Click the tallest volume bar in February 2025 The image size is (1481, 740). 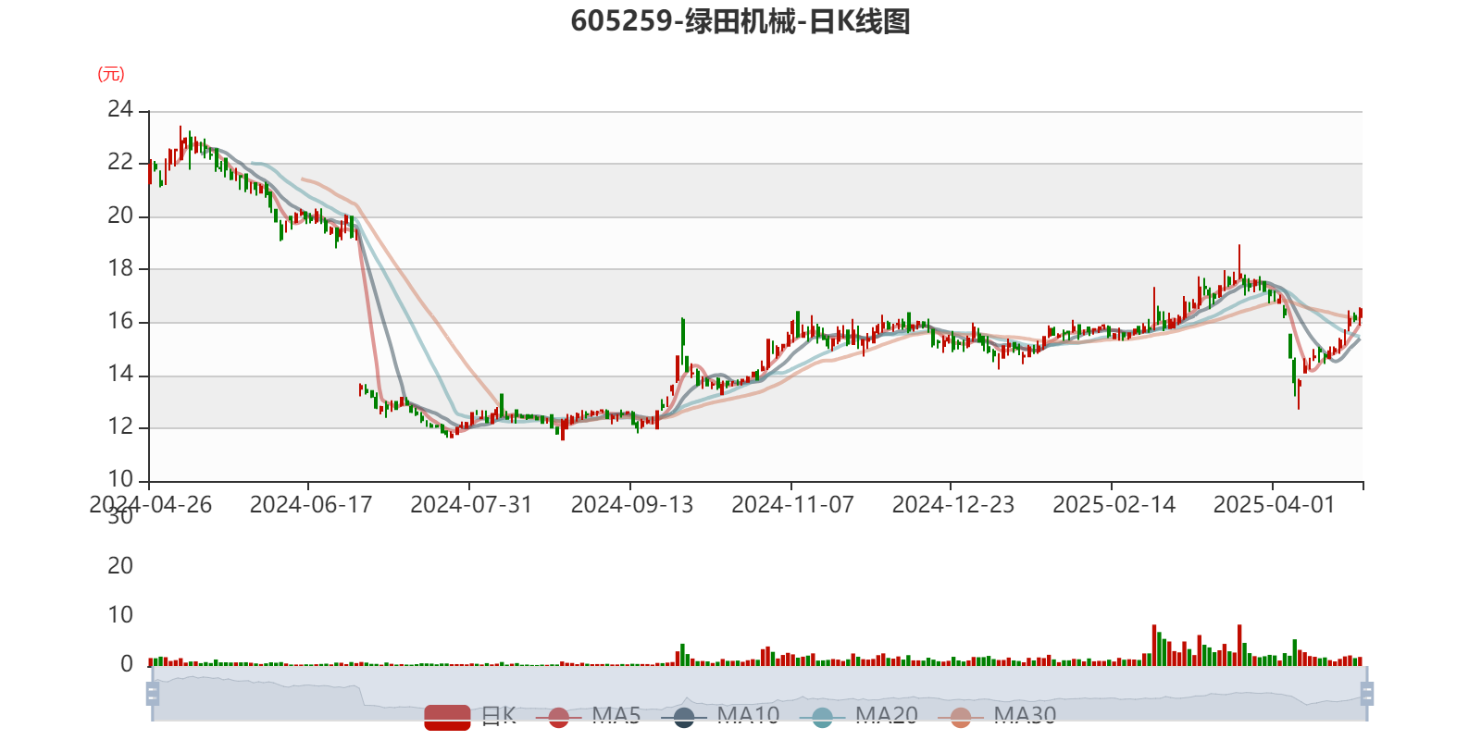[1154, 645]
